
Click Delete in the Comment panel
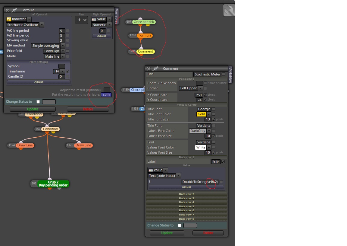(208, 233)
